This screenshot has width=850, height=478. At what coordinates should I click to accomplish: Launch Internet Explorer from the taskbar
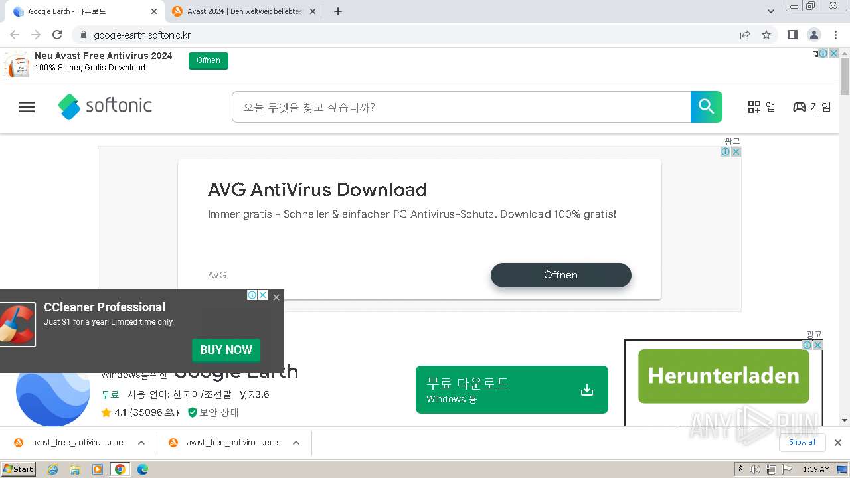click(52, 469)
